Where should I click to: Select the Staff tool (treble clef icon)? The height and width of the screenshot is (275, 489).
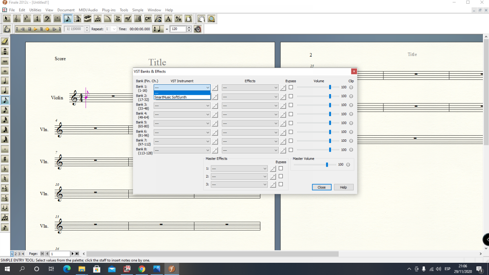17,19
